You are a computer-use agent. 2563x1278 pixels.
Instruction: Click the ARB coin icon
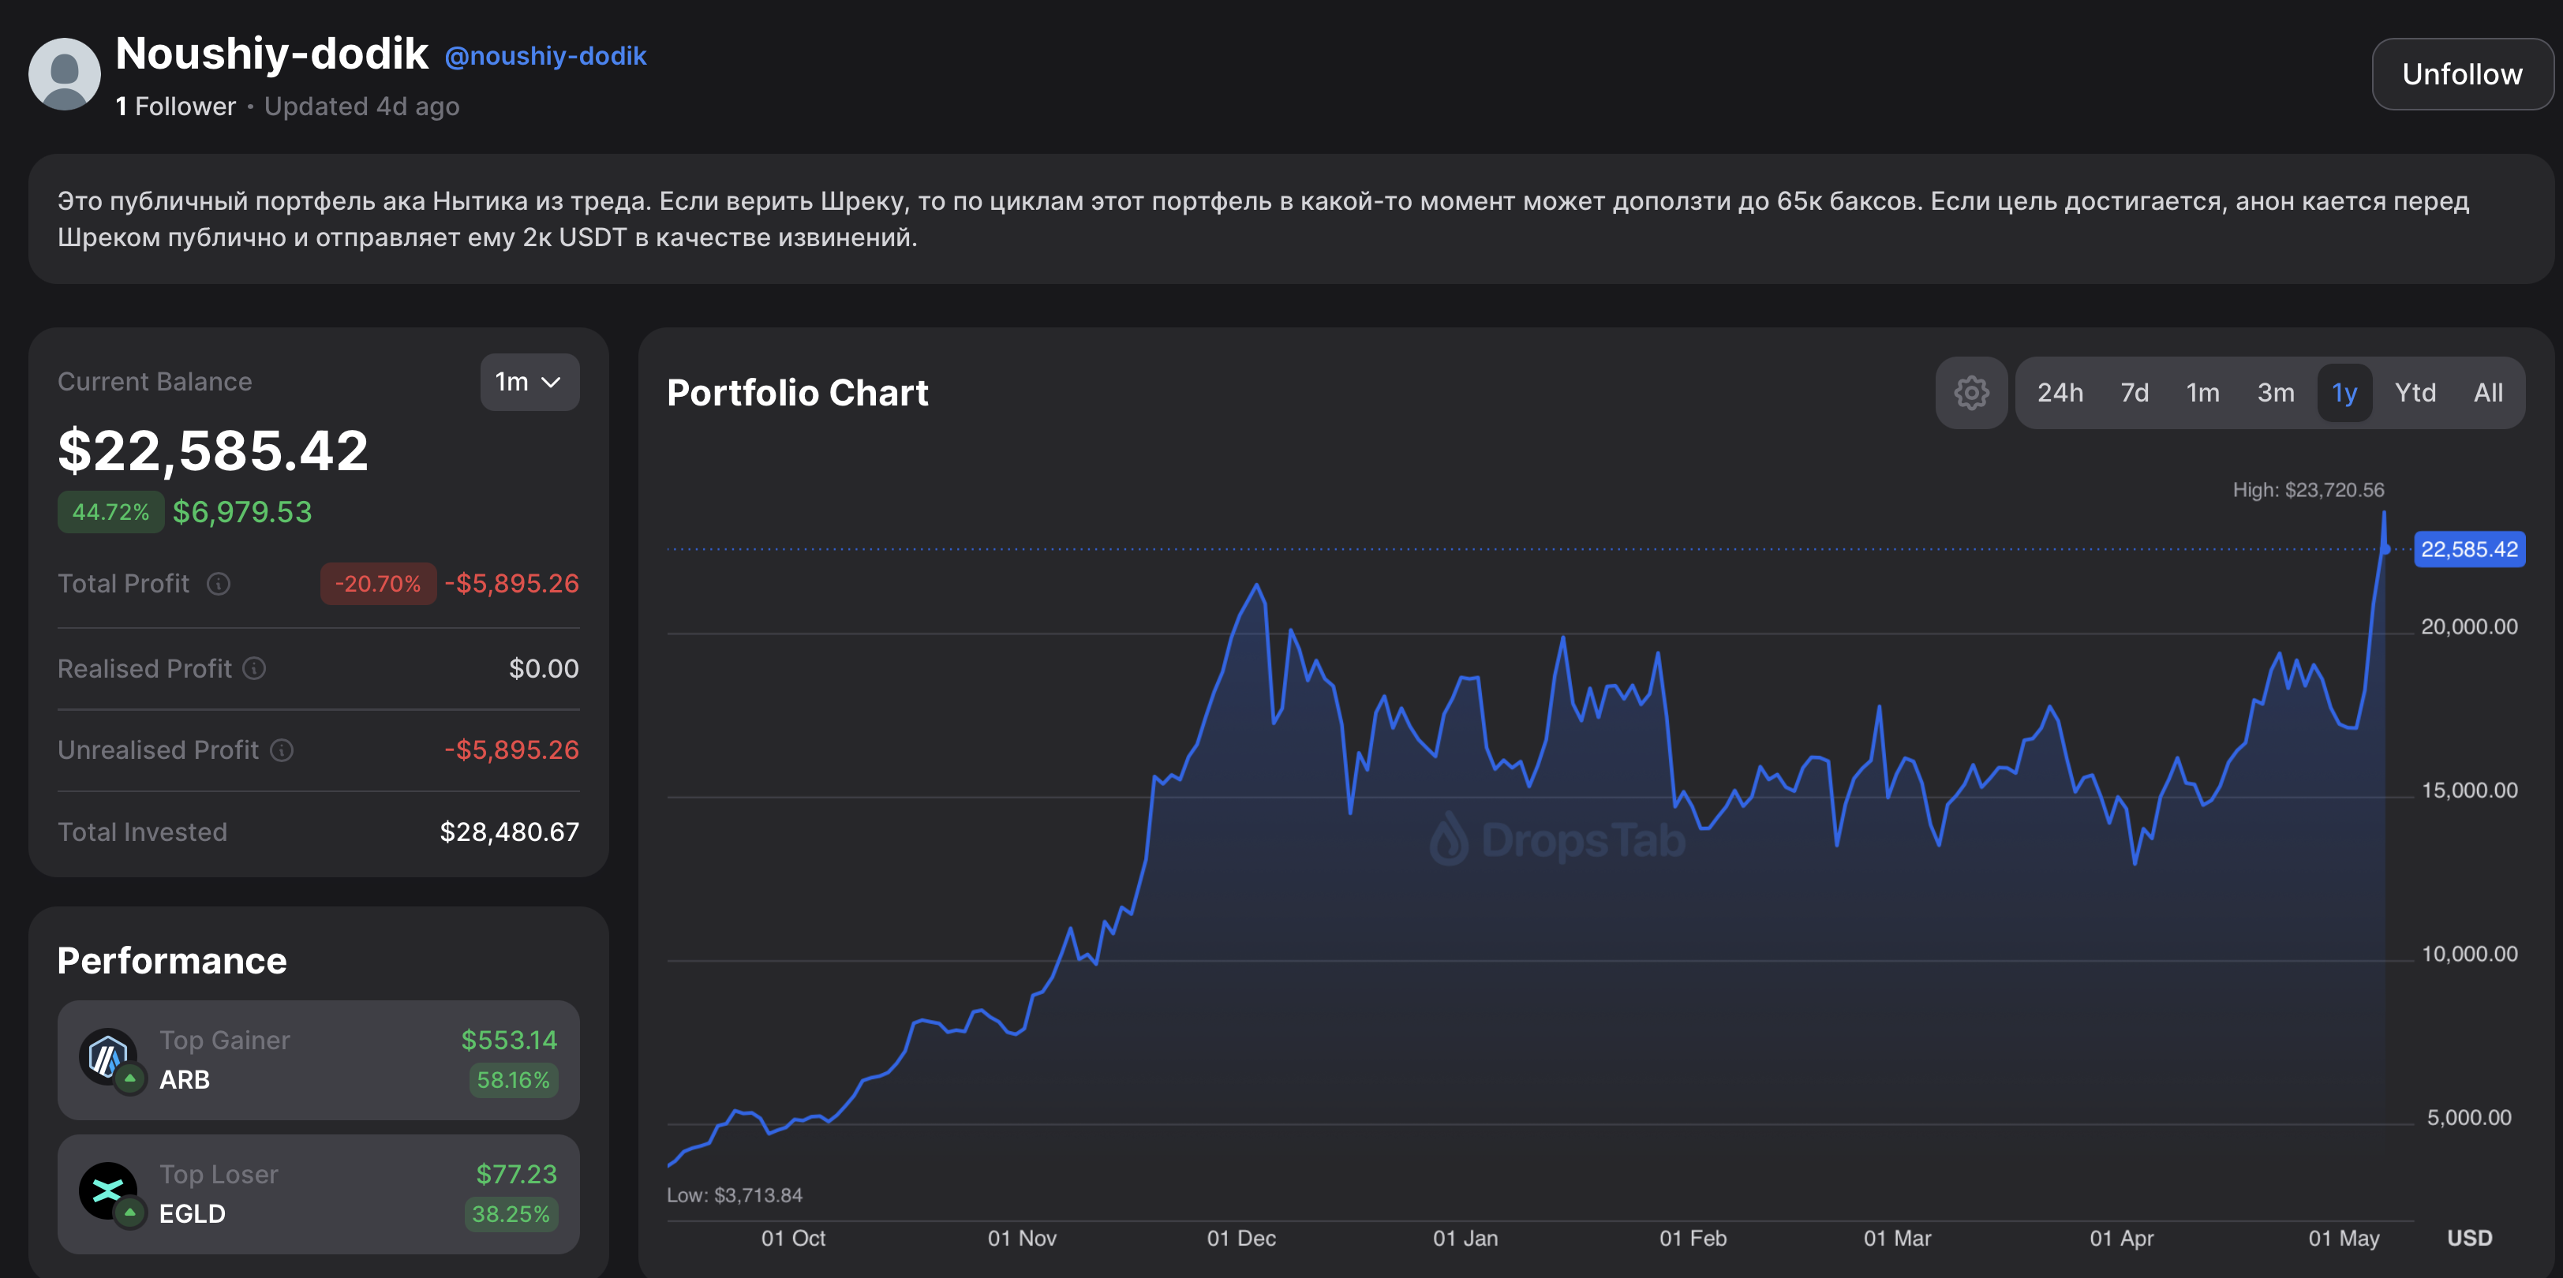(107, 1057)
